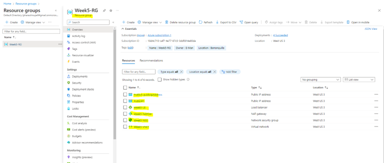The height and width of the screenshot is (163, 384).
Task: Check the Week5-LB row checkbox
Action: (125, 107)
